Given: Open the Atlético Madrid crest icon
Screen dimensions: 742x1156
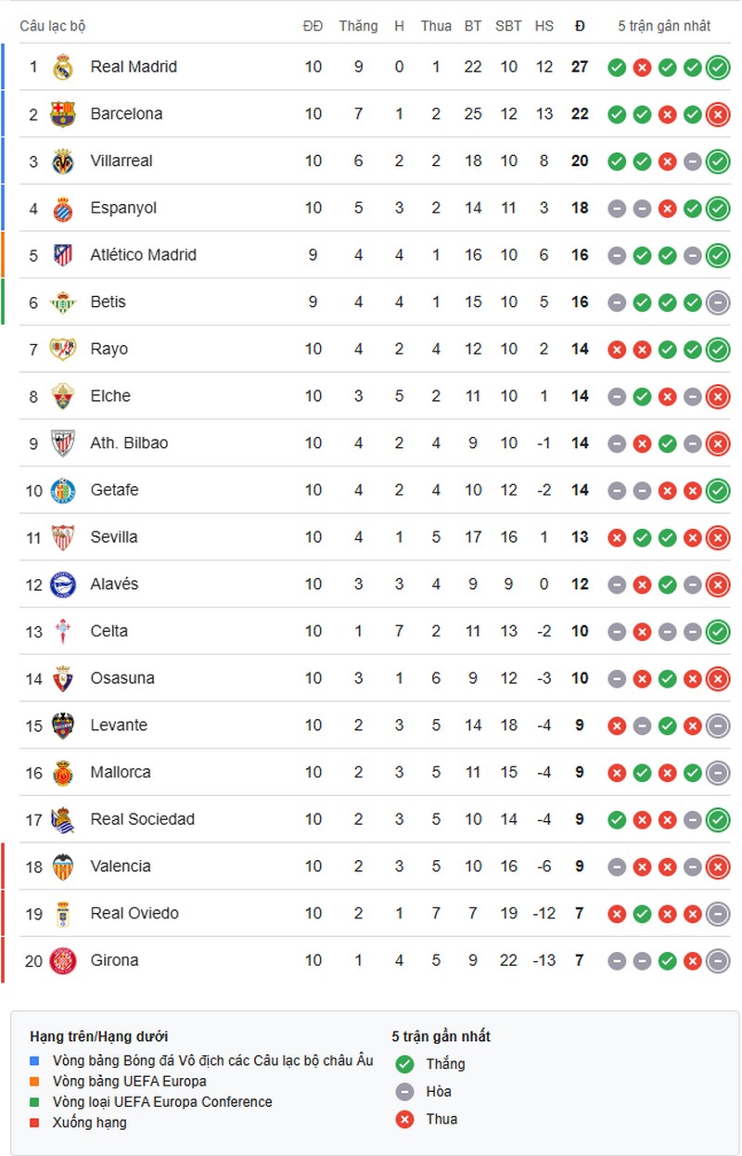Looking at the screenshot, I should click(x=62, y=255).
